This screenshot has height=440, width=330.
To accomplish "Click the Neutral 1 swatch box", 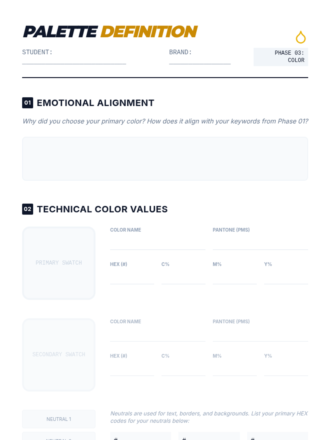I will (59, 419).
